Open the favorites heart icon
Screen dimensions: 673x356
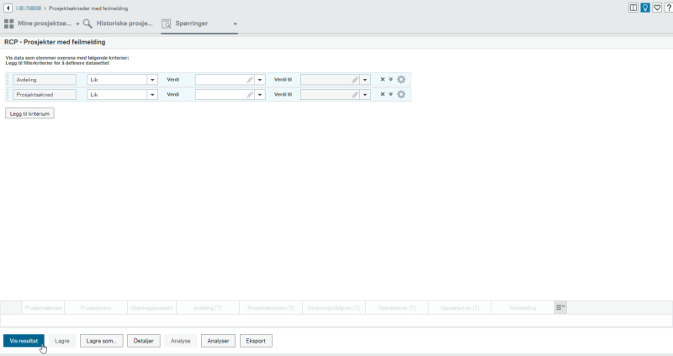click(657, 8)
